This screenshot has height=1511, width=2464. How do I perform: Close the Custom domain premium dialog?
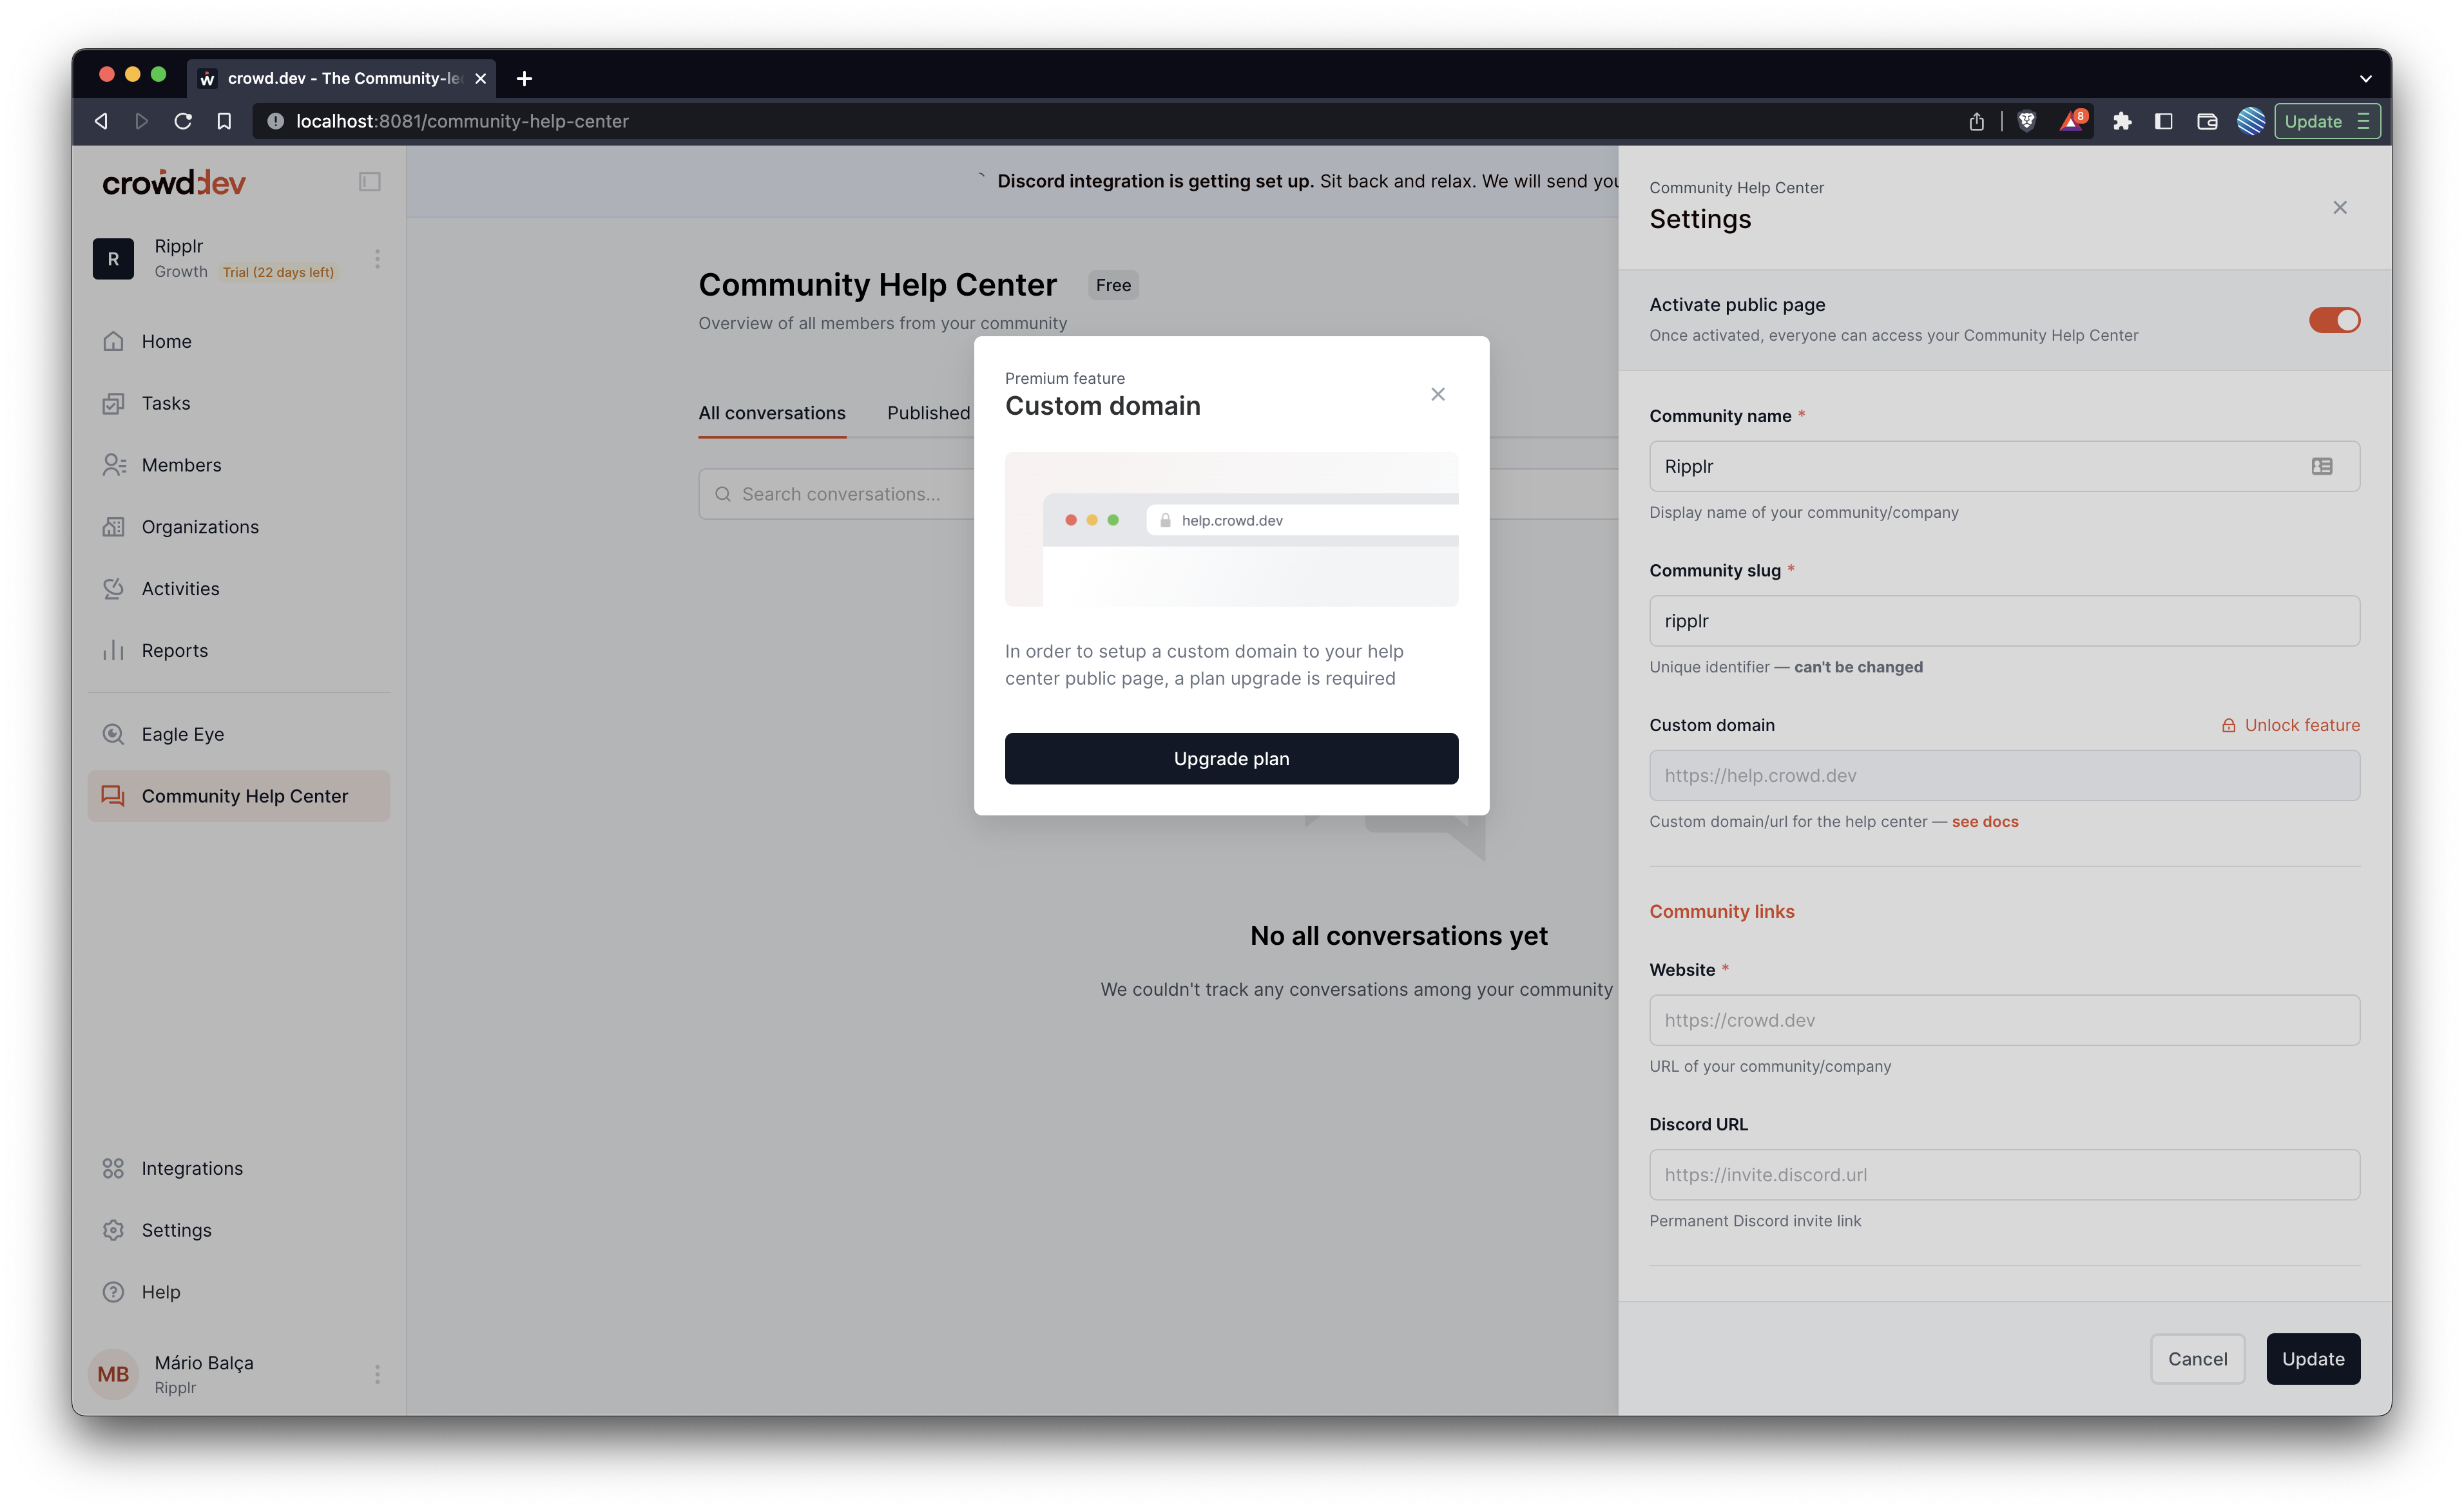coord(1437,394)
